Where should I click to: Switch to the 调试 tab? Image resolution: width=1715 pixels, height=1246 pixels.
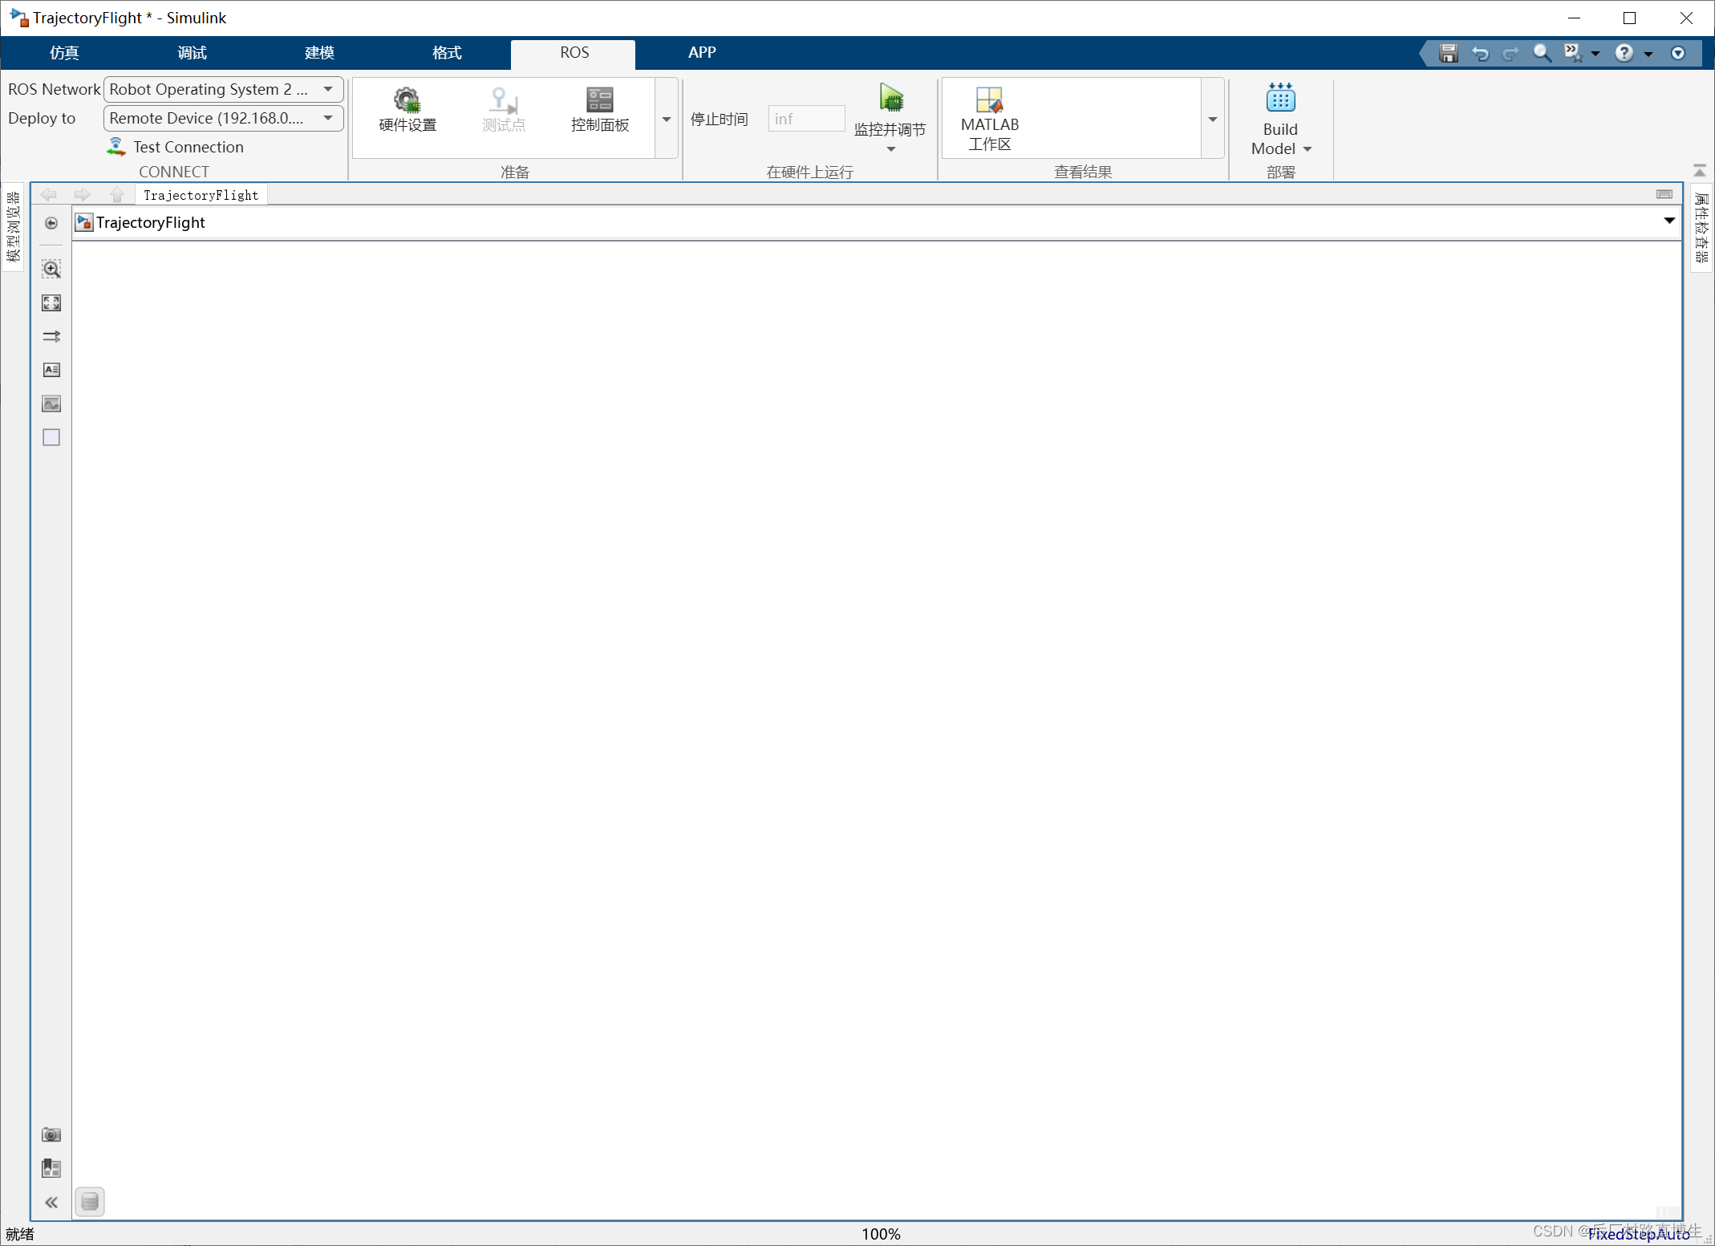pyautogui.click(x=192, y=53)
